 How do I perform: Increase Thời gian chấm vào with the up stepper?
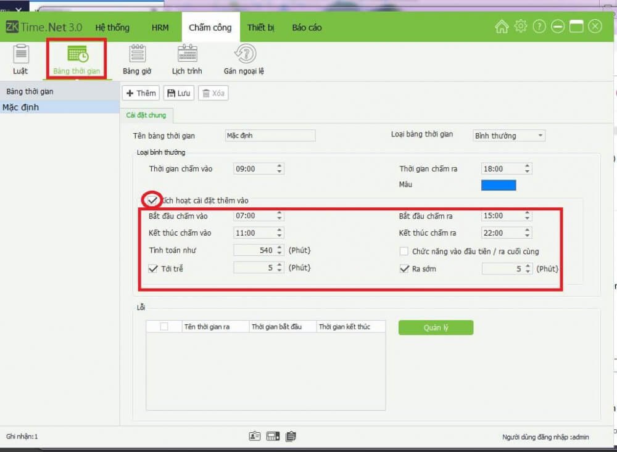[x=279, y=165]
